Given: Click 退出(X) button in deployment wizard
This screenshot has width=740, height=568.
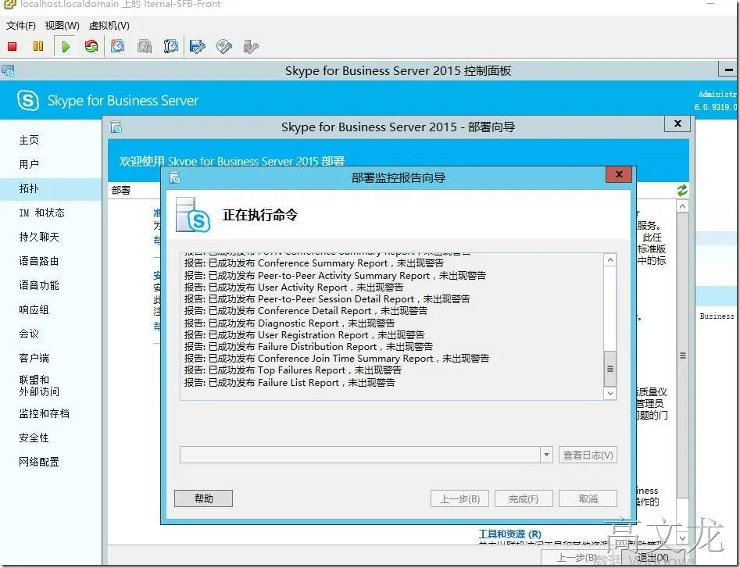Looking at the screenshot, I should [652, 558].
